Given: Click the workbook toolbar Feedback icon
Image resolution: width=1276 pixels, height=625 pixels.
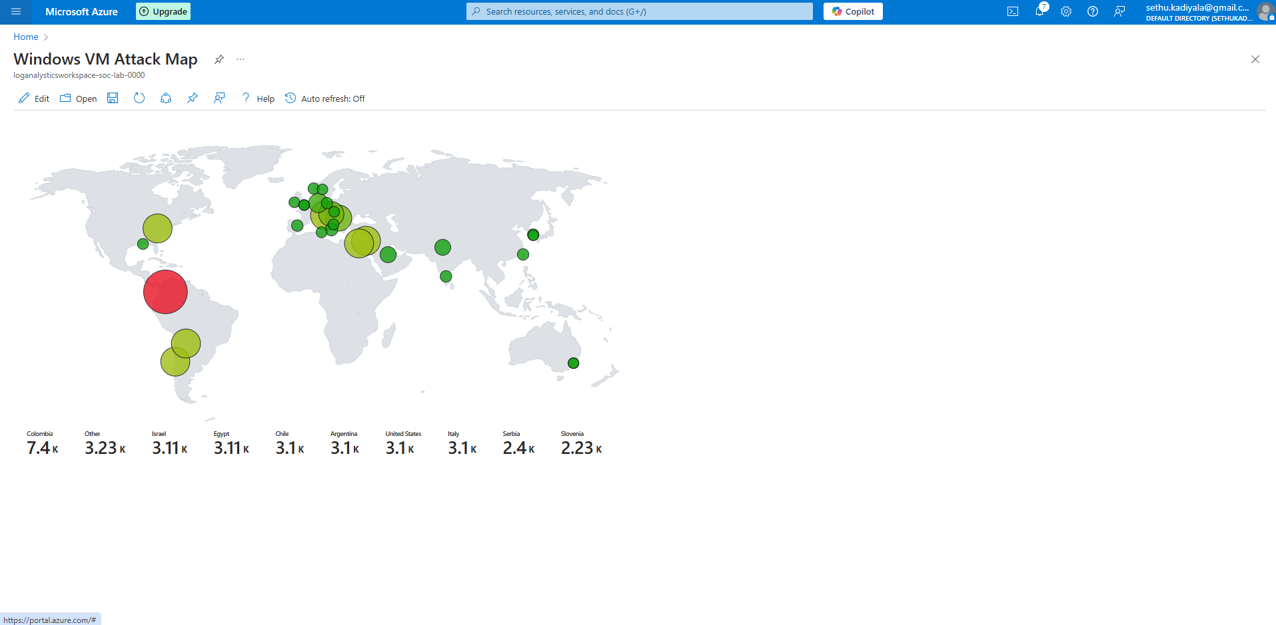Looking at the screenshot, I should pyautogui.click(x=219, y=99).
